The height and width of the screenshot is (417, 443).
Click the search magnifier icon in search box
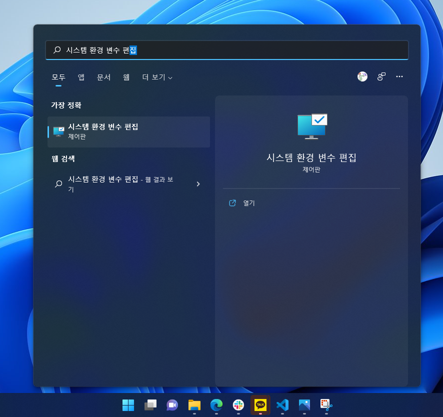(x=57, y=50)
